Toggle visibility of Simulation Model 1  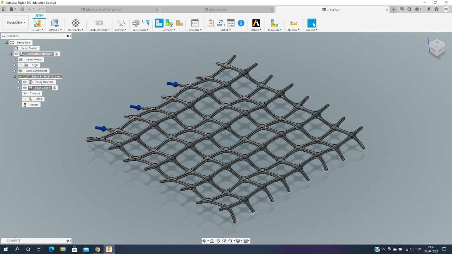16,54
